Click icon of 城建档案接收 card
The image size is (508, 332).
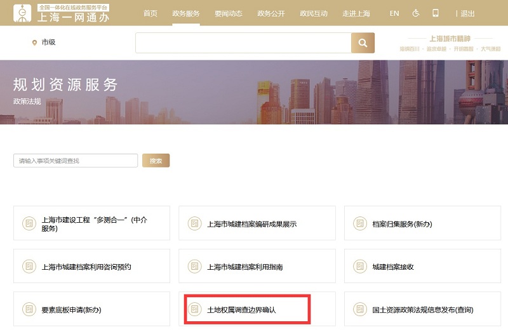(x=360, y=266)
